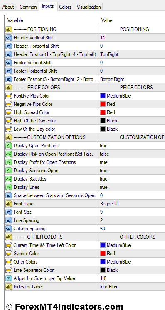Click the integer icon for Font Size
The image size is (165, 310).
pos(9,212)
